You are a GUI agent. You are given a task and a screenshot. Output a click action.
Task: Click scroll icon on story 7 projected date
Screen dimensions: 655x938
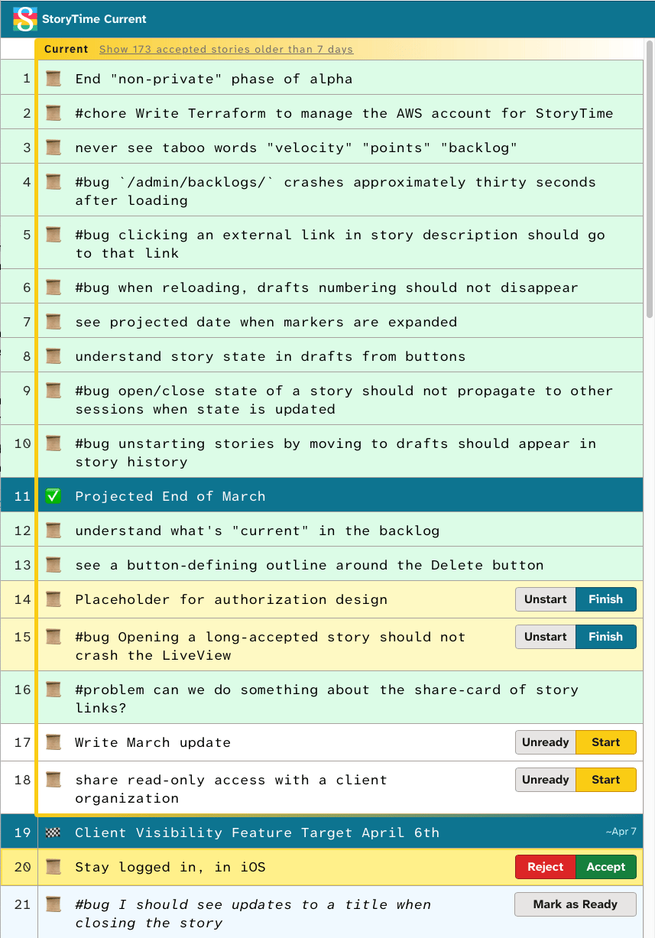(x=53, y=322)
